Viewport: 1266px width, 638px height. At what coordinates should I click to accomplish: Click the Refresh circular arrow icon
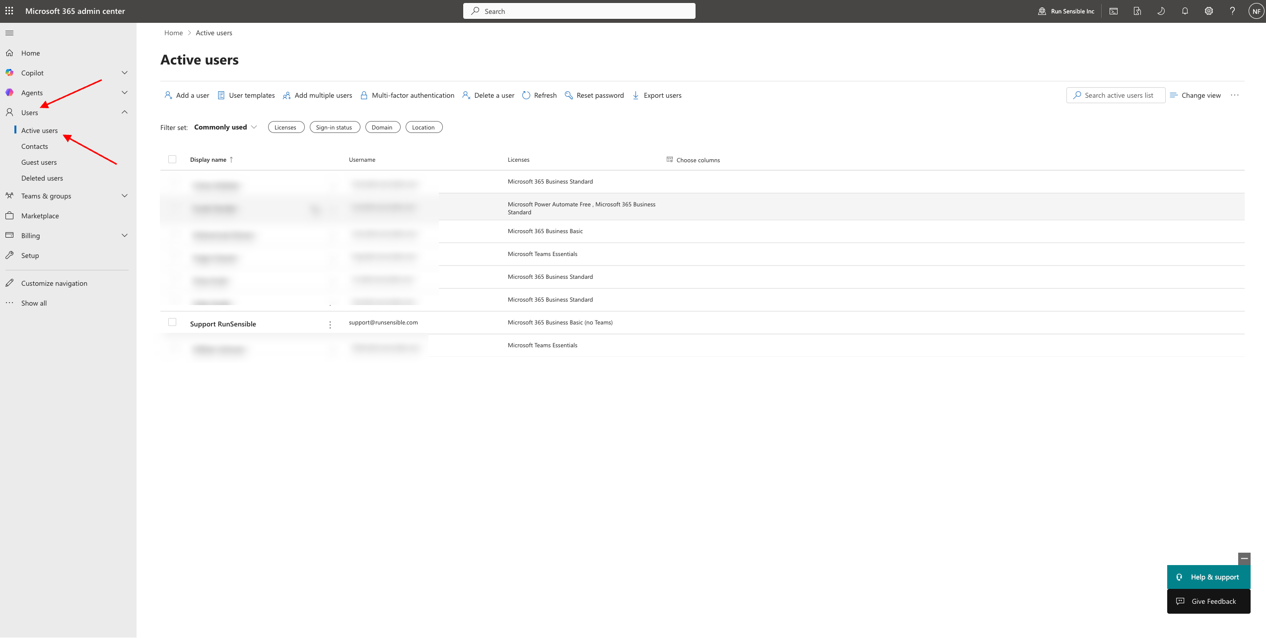point(526,95)
